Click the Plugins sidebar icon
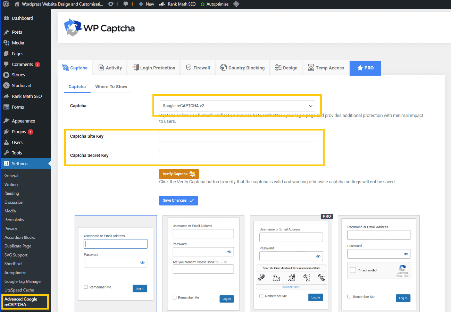This screenshot has width=451, height=312. (6, 132)
